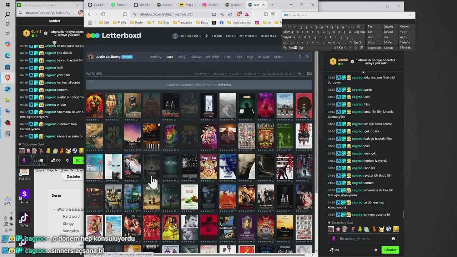Open MEMBERS link in Letterboxd header
Screen dimensions: 457x257
click(248, 36)
